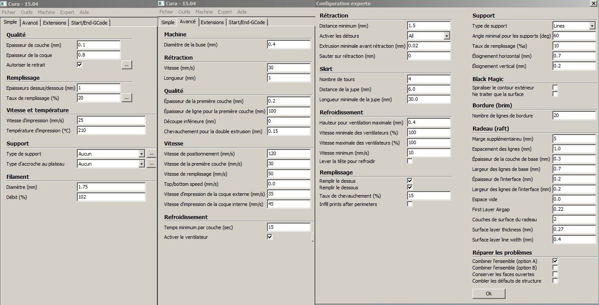
Task: Enable Combiner l'ensemble (option B)
Action: 555,268
